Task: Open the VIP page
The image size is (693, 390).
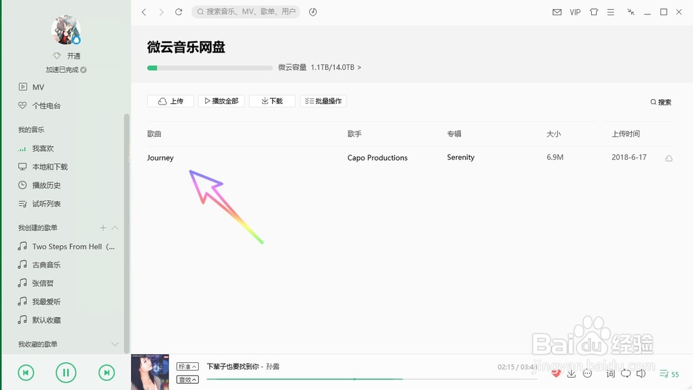Action: (x=575, y=12)
